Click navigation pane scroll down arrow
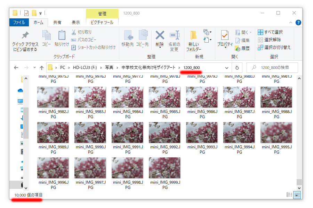Screen dimensions: 313x208 pos(26,188)
